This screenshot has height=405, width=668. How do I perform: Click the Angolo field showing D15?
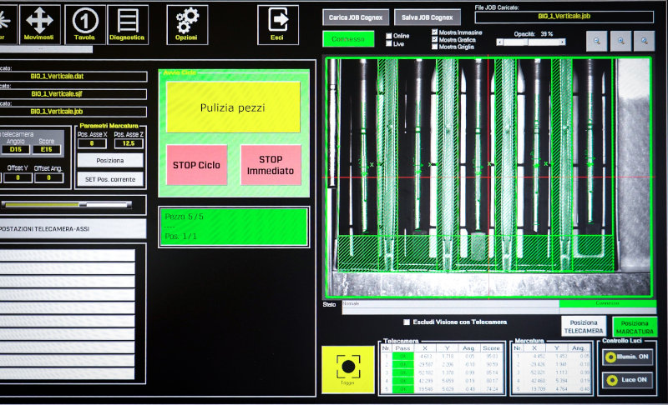click(x=16, y=150)
